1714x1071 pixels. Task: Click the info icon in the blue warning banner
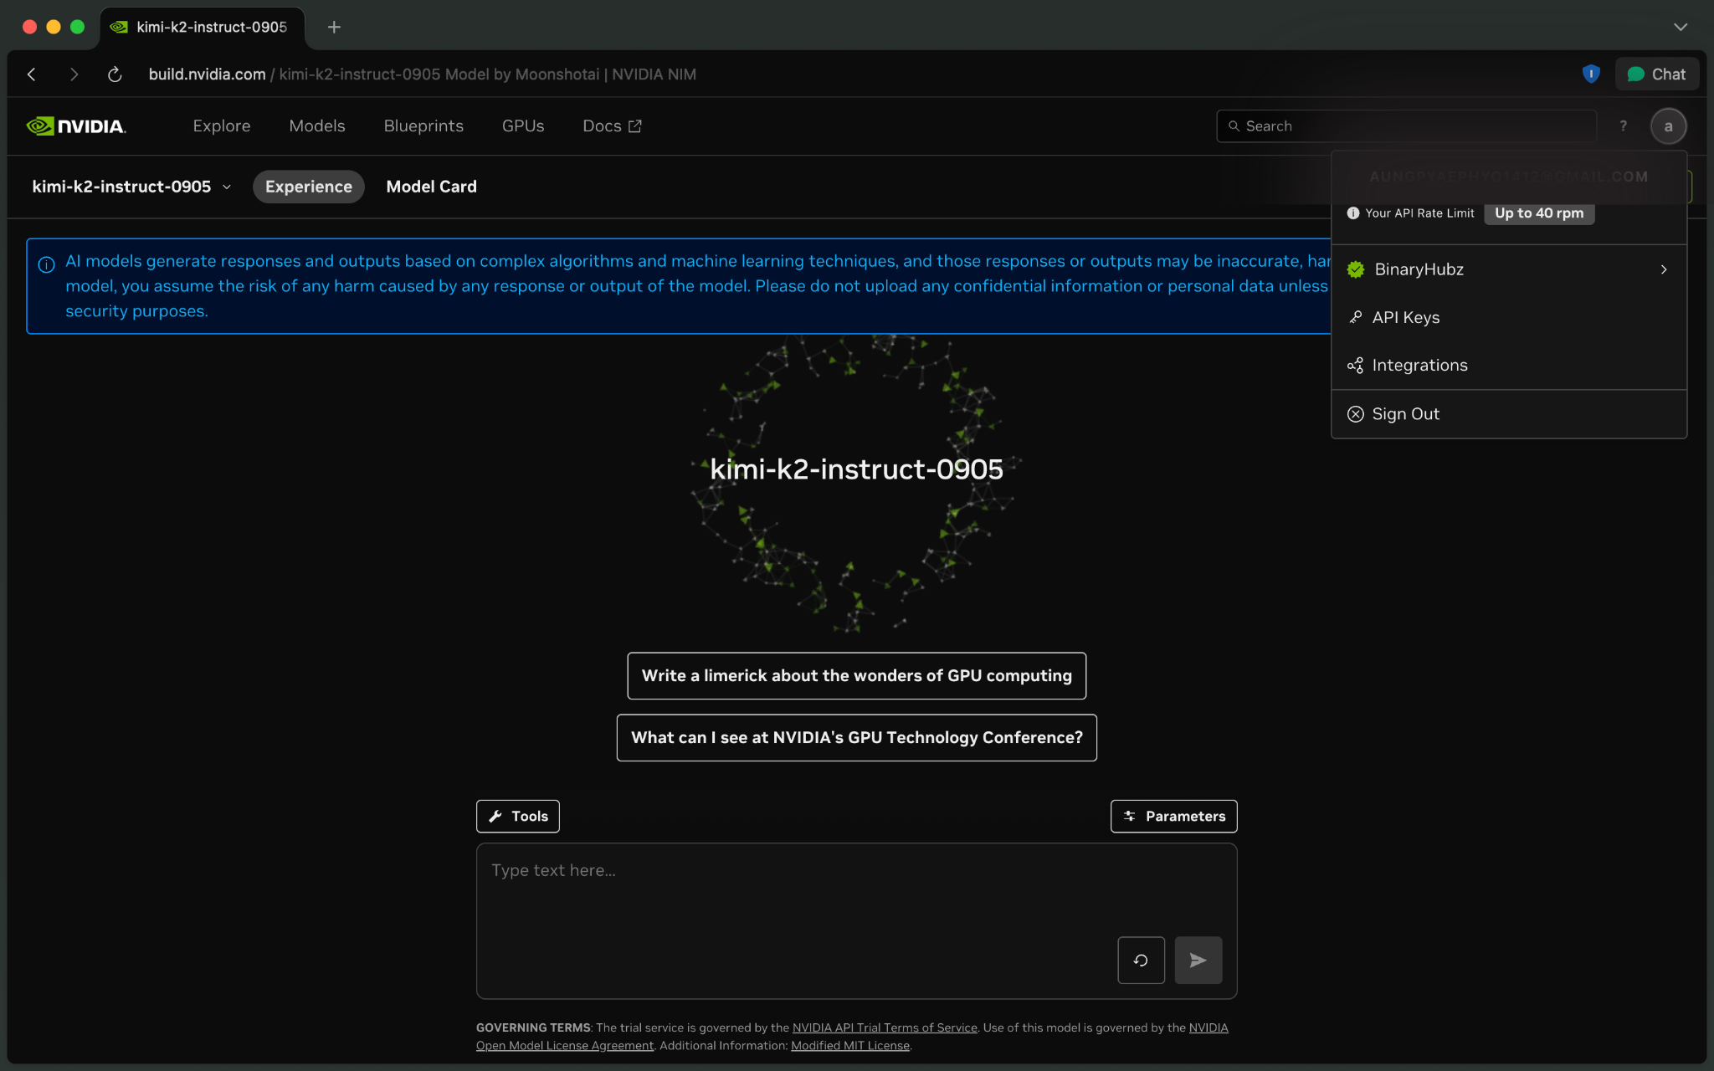[x=46, y=264]
